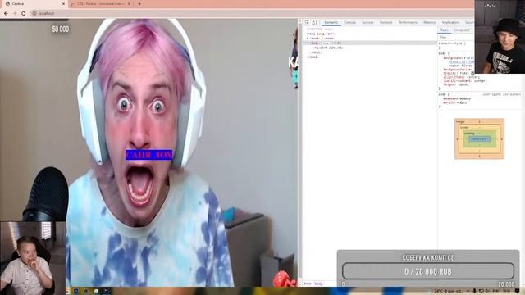Open the Memory tab in DevTools
This screenshot has width=525, height=295.
tap(430, 22)
